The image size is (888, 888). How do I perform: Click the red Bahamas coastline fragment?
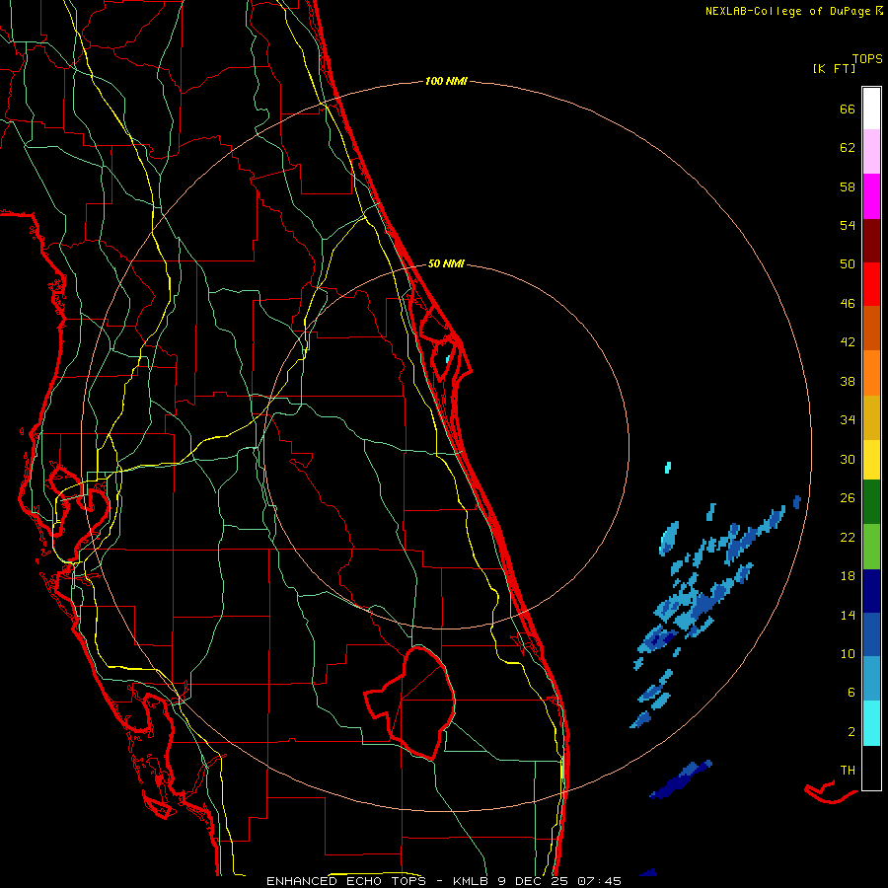tap(830, 793)
